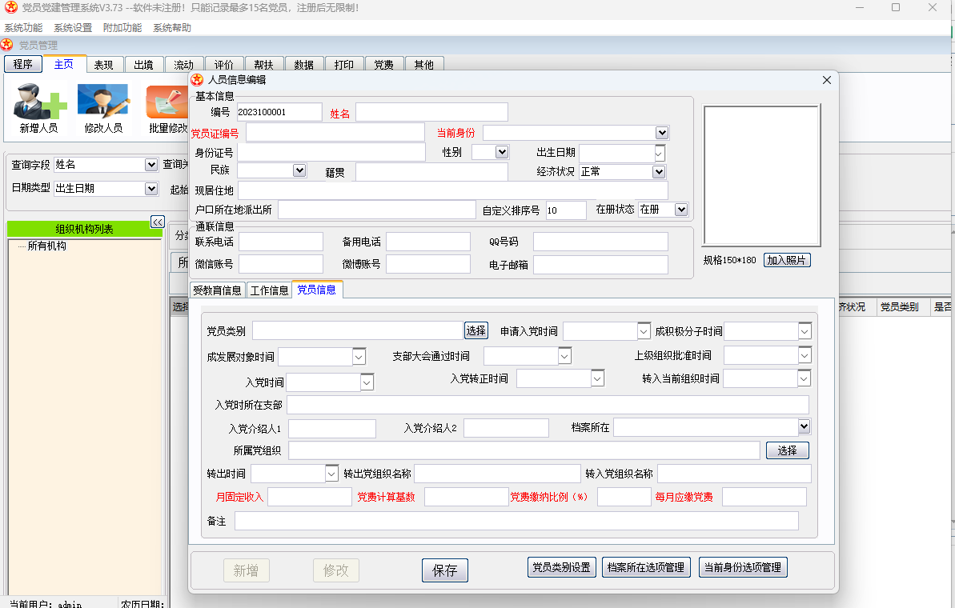Viewport: 955px width, 608px height.
Task: Close the 人员信息编辑 dialog
Action: point(826,80)
